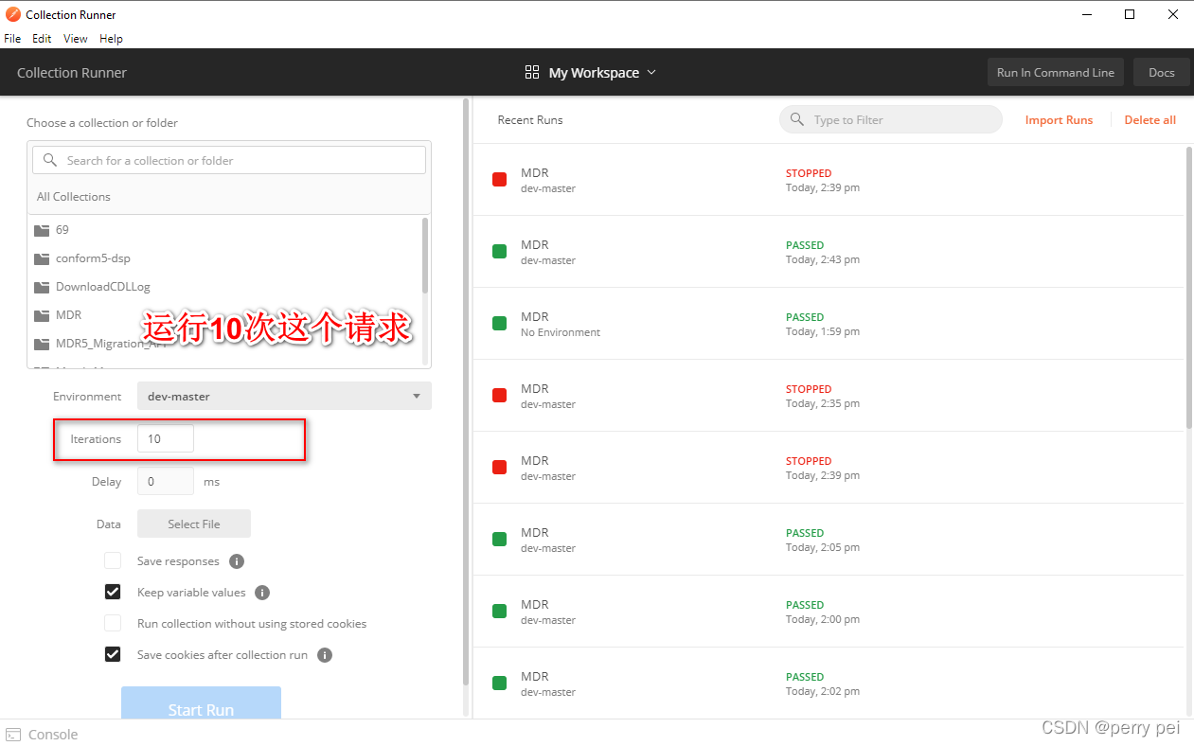
Task: Open the PASSED run at 2:05 pm
Action: 829,540
